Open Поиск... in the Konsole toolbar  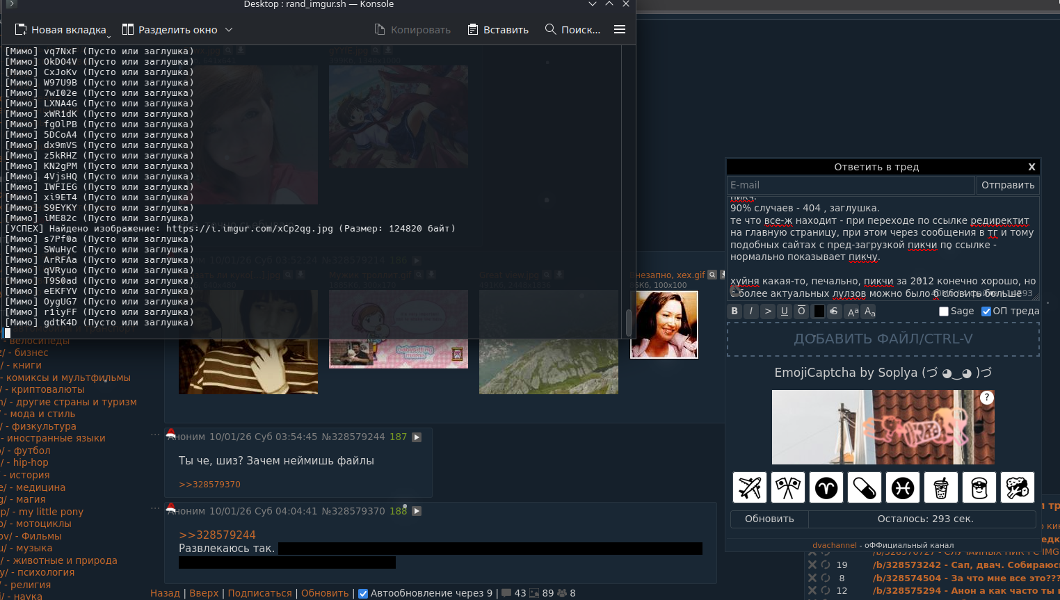572,30
